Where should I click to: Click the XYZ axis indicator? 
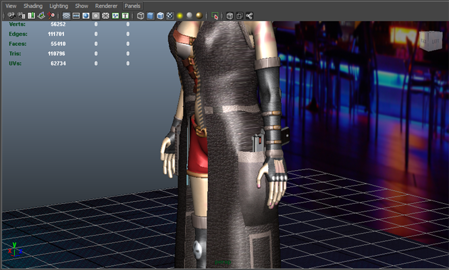pos(14,249)
